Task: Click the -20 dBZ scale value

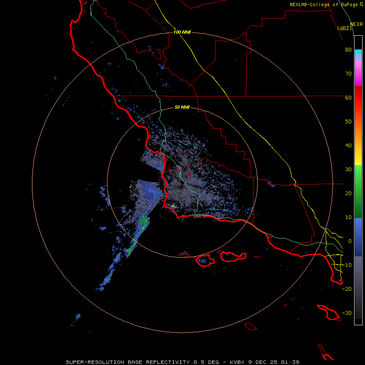Action: pos(347,289)
